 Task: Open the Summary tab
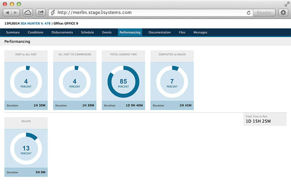coord(13,33)
